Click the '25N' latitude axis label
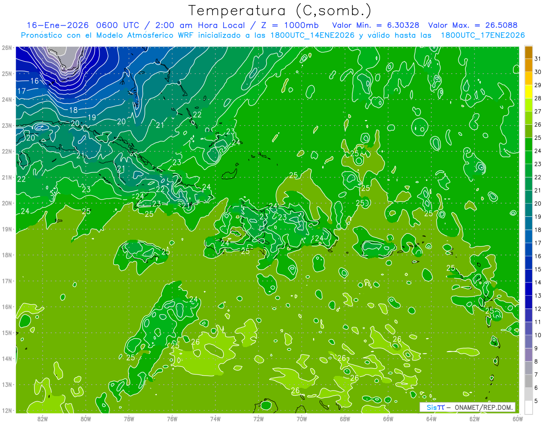This screenshot has height=425, width=550. 7,73
